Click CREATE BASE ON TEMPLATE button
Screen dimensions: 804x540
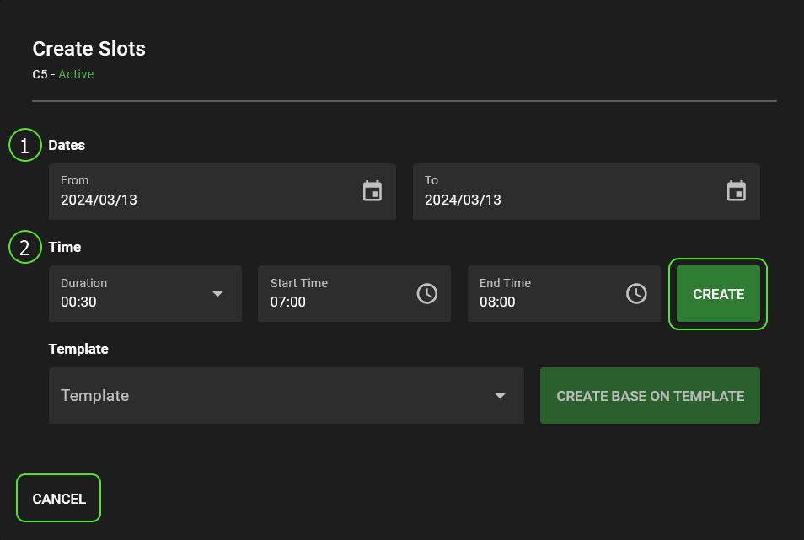coord(650,395)
